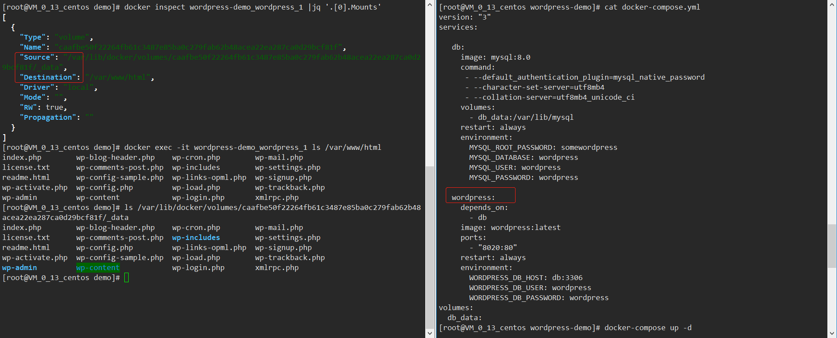The height and width of the screenshot is (338, 837).
Task: Click the services: line
Action: click(458, 27)
